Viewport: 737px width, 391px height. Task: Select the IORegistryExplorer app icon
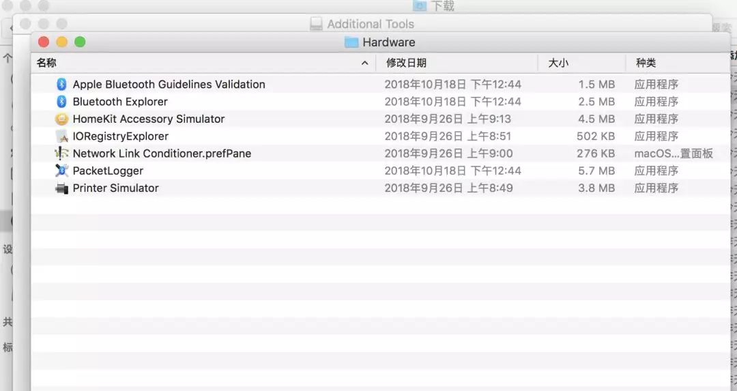(x=61, y=136)
